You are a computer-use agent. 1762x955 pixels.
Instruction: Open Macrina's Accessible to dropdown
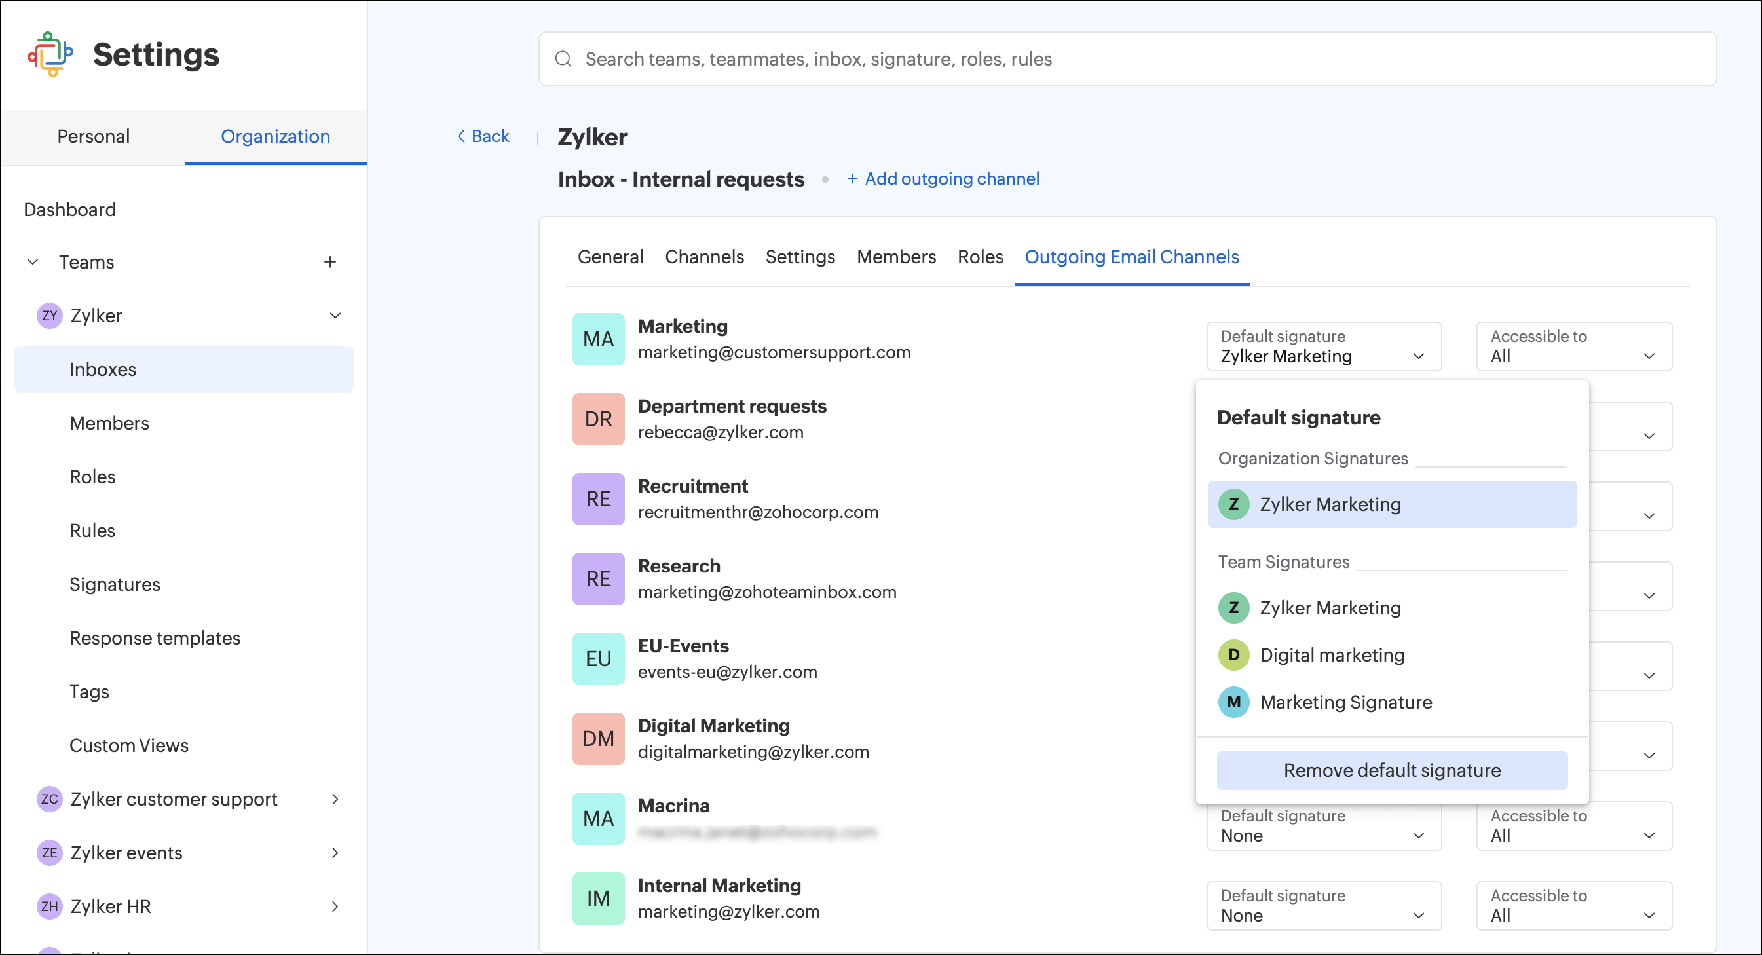pyautogui.click(x=1575, y=827)
